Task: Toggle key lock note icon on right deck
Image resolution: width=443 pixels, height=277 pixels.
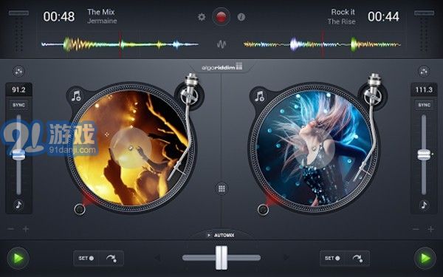Action: pos(424,205)
